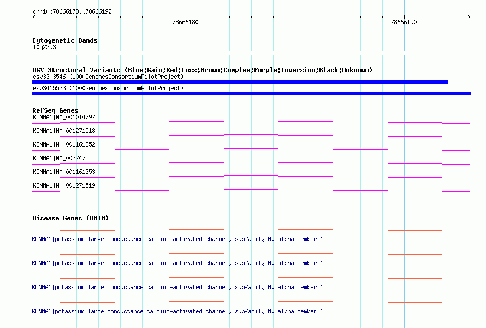Screen dimensions: 486x328
Task: Click the DGV Structural Variants track title
Action: 203,70
